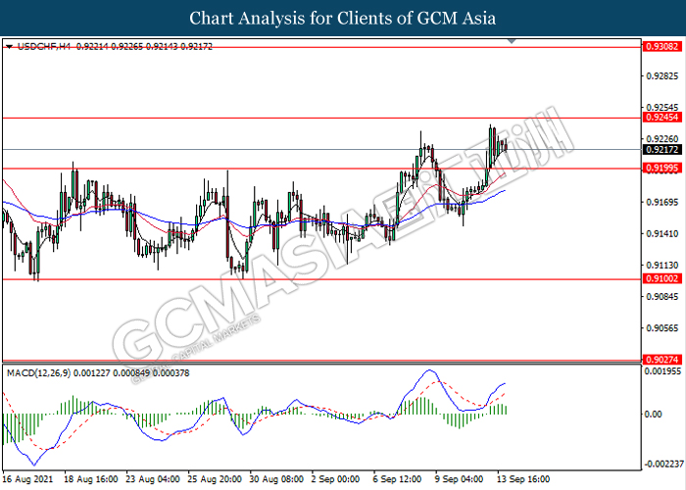Click the 18 Aug 16:00 time label
The width and height of the screenshot is (686, 490).
coord(90,479)
